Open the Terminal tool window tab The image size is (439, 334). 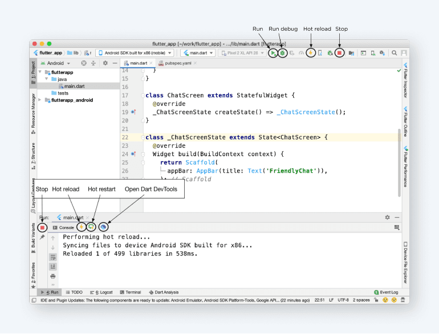(131, 292)
